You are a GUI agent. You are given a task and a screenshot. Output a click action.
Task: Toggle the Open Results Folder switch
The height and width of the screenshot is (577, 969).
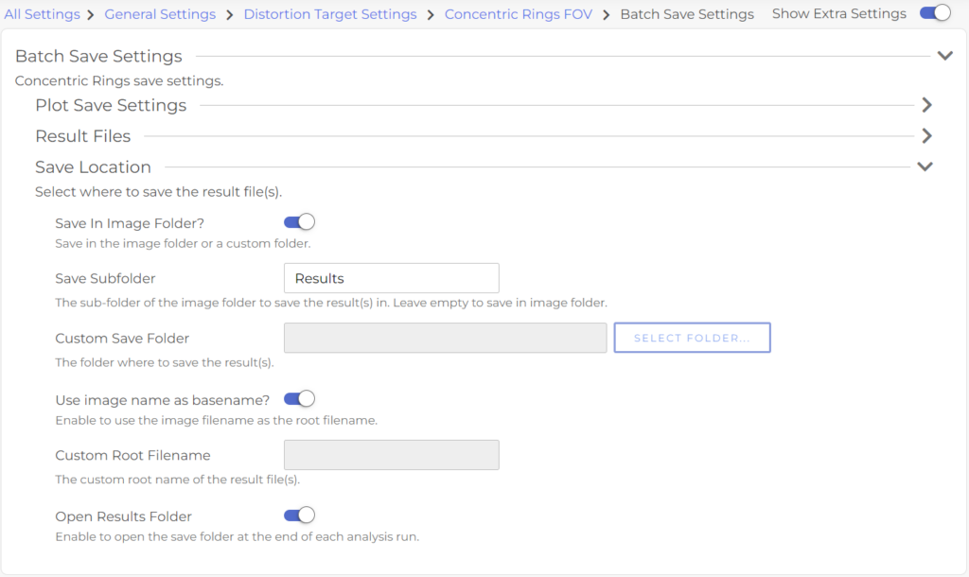tap(299, 516)
